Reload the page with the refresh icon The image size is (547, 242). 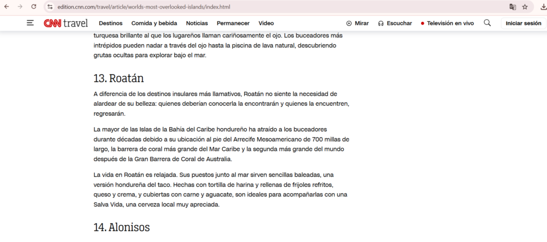(34, 6)
